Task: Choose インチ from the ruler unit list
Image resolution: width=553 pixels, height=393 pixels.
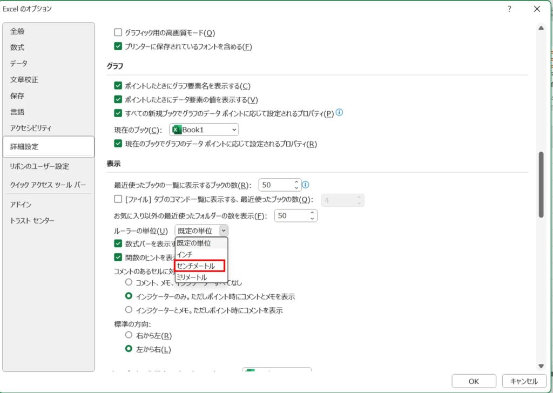Action: pos(201,254)
